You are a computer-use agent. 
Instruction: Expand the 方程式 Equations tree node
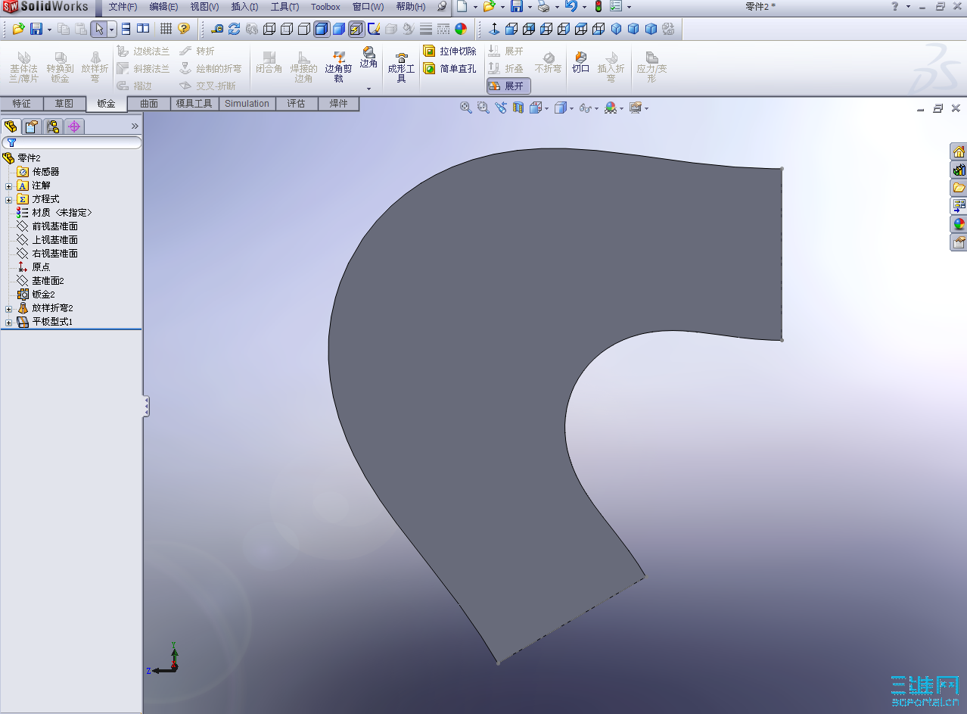(9, 199)
